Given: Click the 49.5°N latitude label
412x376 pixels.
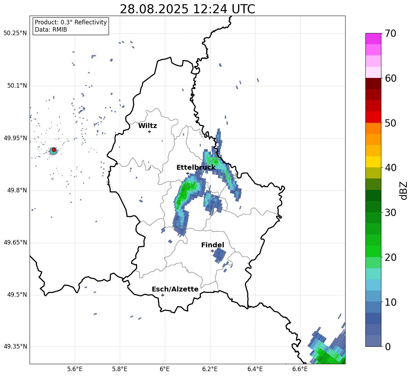Looking at the screenshot, I should point(17,295).
